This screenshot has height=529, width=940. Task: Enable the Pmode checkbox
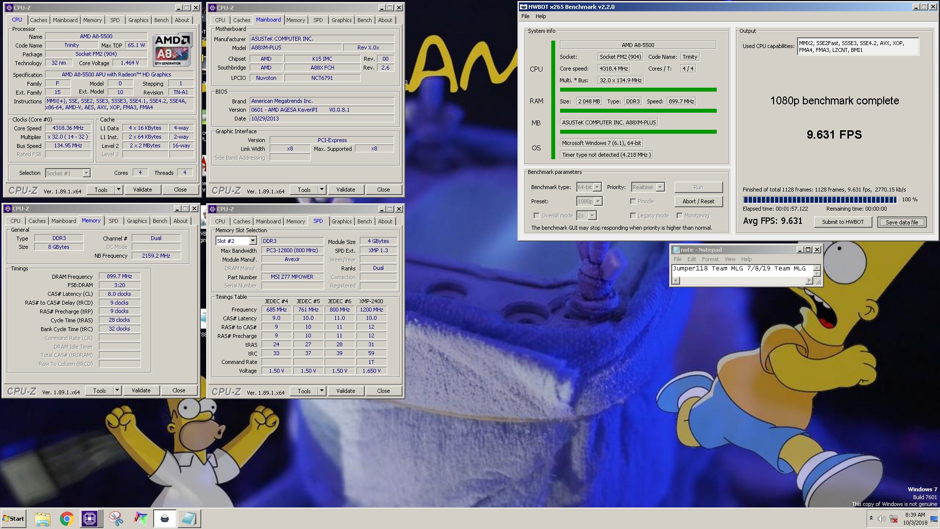[x=633, y=201]
